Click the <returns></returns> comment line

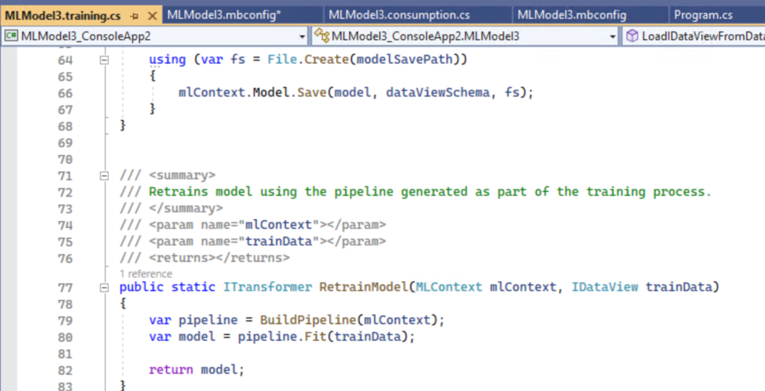[x=204, y=258]
